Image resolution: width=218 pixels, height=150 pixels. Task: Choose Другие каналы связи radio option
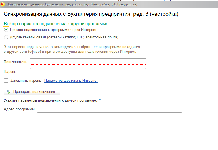(6, 37)
